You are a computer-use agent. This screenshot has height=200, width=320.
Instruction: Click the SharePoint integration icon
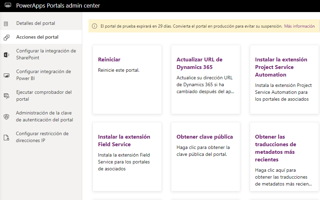(7, 54)
